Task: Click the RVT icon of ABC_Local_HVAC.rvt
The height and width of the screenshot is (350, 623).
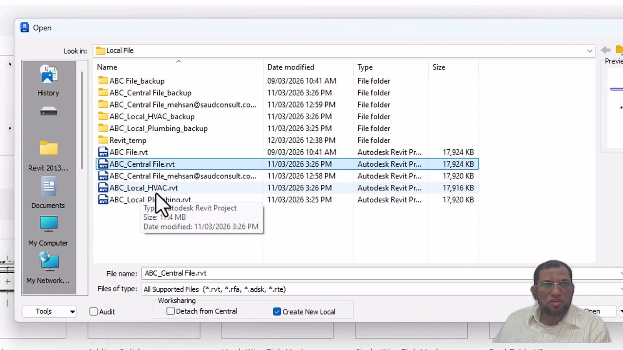Action: point(103,188)
